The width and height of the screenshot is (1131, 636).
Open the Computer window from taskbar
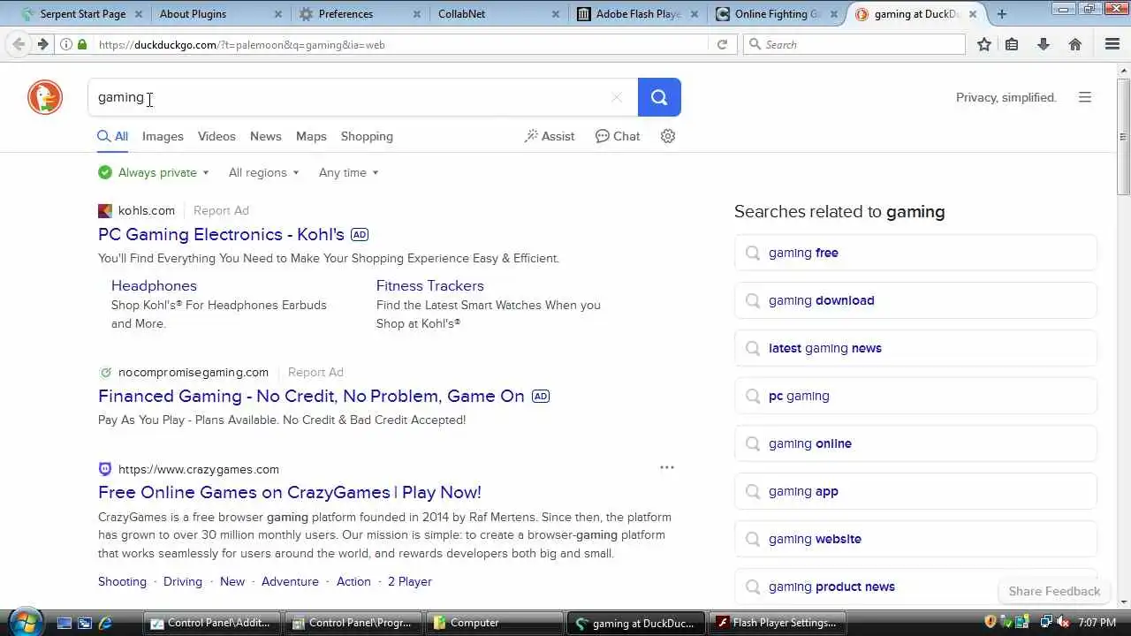pos(494,623)
